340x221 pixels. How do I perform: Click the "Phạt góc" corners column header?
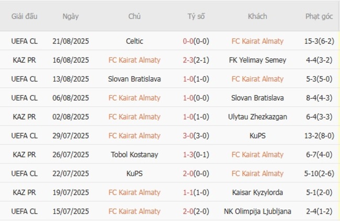[319, 17]
